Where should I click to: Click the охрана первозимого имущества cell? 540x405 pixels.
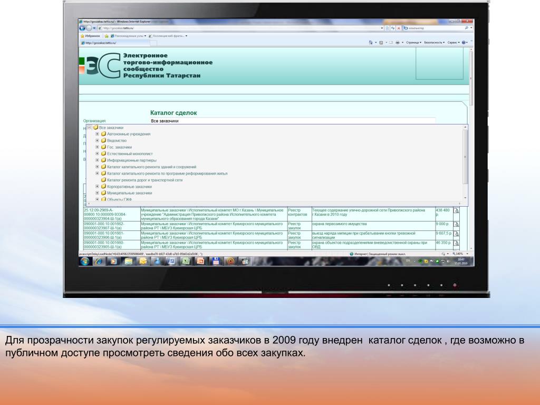(x=373, y=226)
